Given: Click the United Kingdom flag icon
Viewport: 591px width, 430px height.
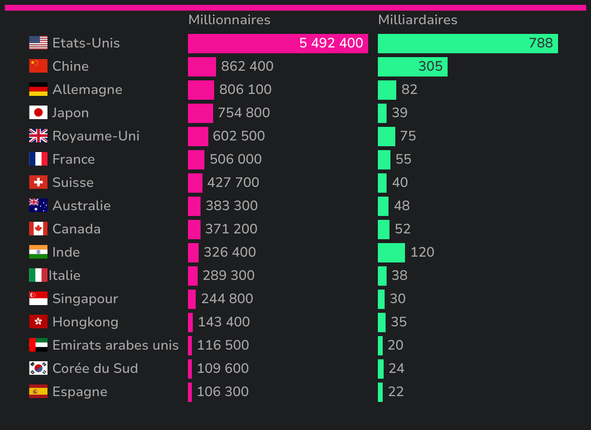Looking at the screenshot, I should pos(38,136).
